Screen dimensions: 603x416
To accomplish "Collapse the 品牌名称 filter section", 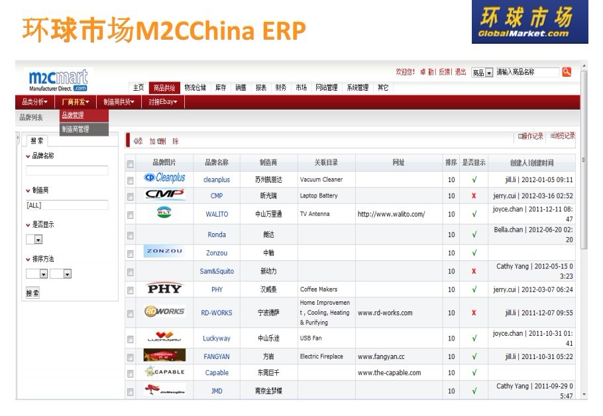I will [28, 156].
